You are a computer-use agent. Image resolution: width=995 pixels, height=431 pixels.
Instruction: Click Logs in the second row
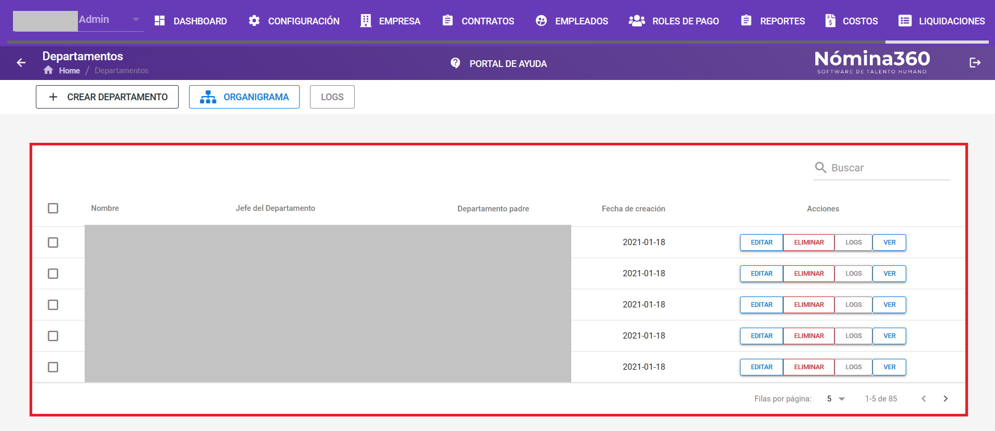point(853,274)
